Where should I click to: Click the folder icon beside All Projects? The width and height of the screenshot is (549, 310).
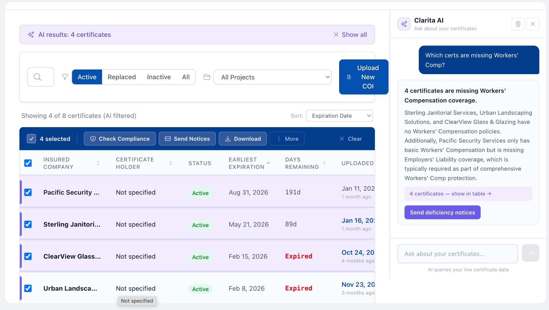point(206,77)
